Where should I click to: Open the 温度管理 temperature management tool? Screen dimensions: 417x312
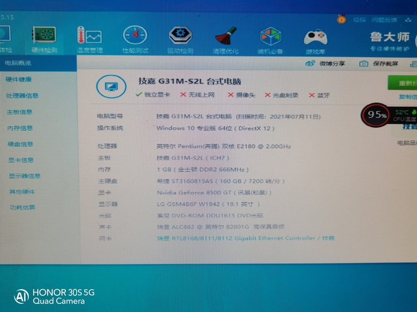[x=89, y=39]
